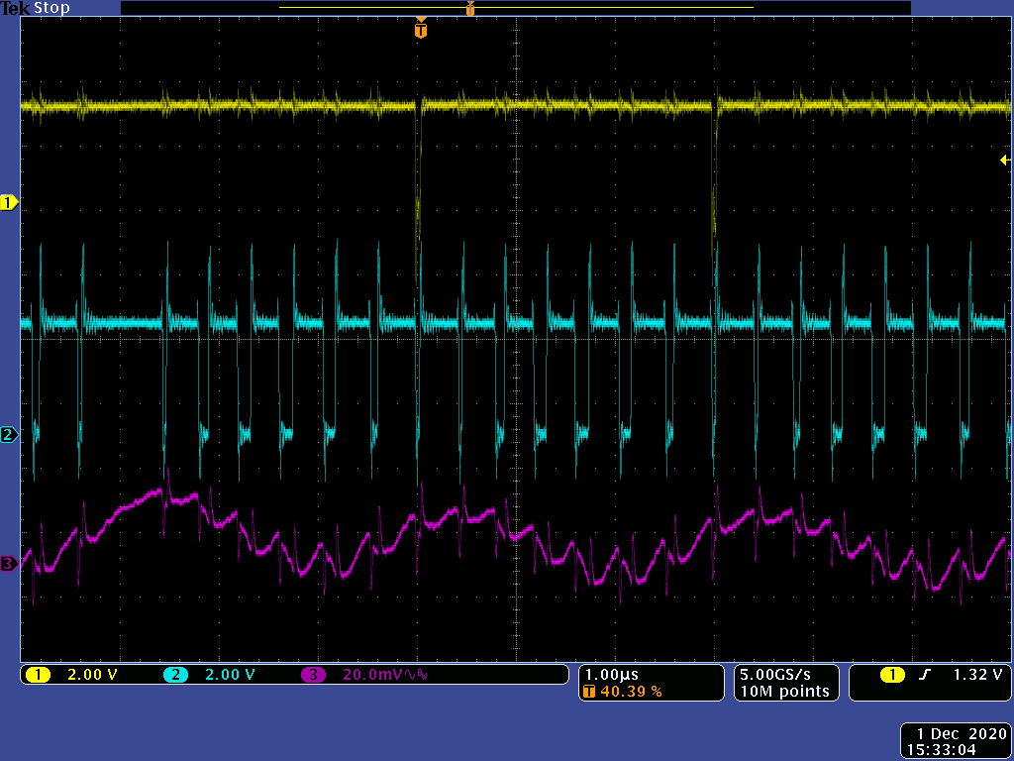Viewport: 1014px width, 761px height.
Task: Click the channel 1 badge in readout bar
Action: tap(38, 675)
